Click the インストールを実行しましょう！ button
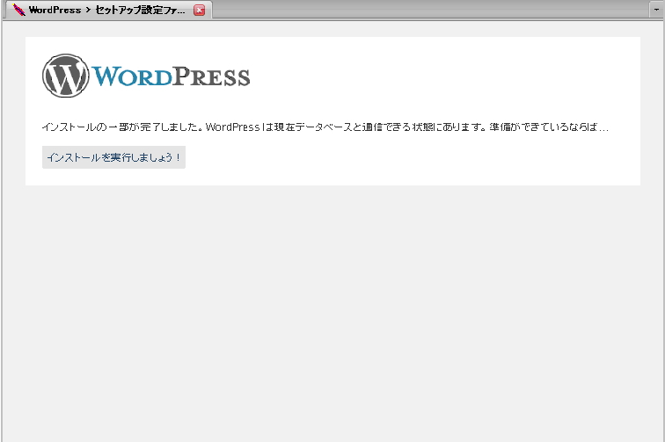The width and height of the screenshot is (665, 442). click(113, 157)
